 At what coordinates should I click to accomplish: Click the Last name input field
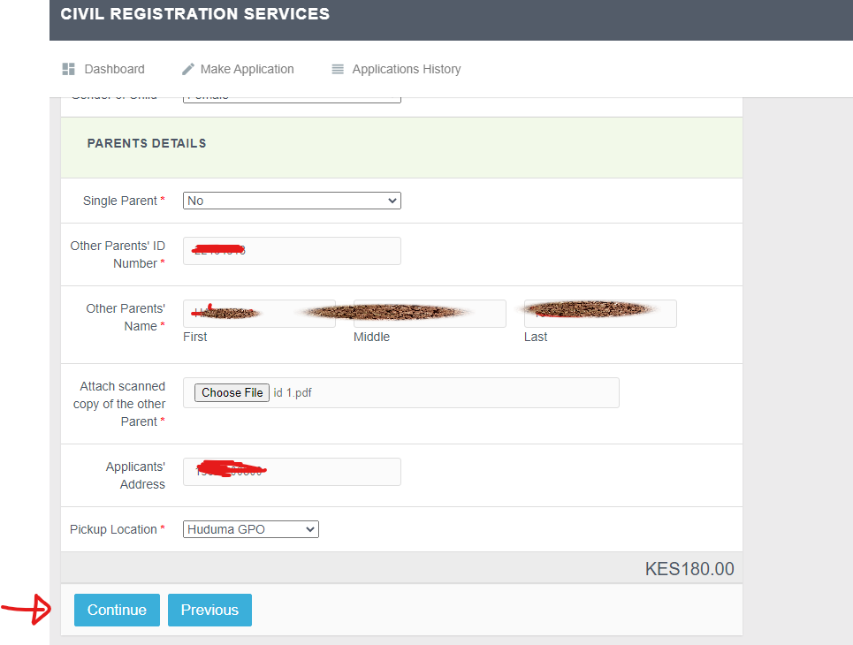coord(600,314)
